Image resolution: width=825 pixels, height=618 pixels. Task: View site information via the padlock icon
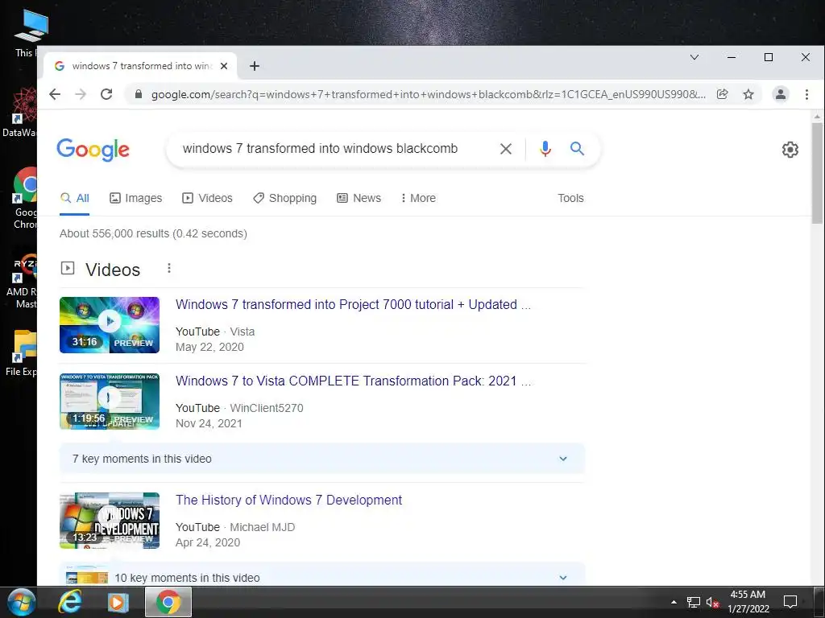click(x=139, y=94)
